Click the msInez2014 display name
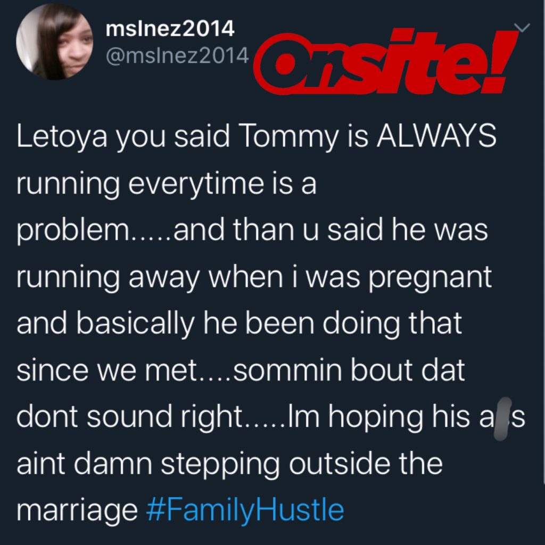Viewport: 545px width, 545px height. pos(170,29)
